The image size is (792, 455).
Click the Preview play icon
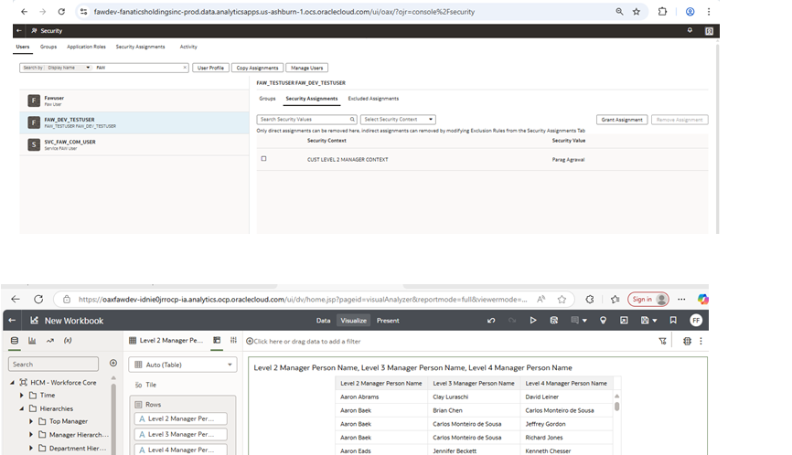tap(533, 321)
